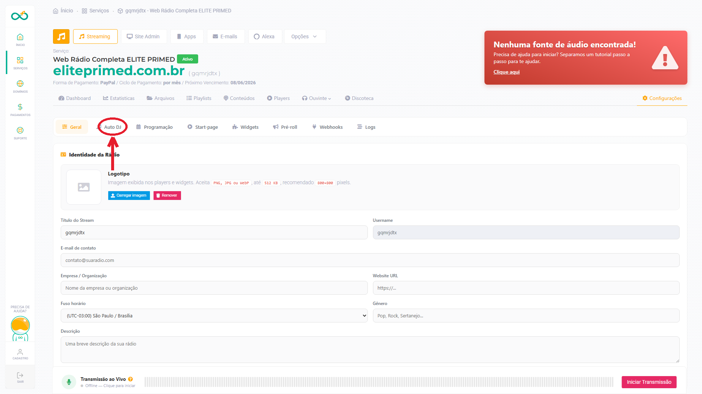Click the help question mark beside Transmissão ao Vivo
The width and height of the screenshot is (702, 394).
(x=131, y=379)
